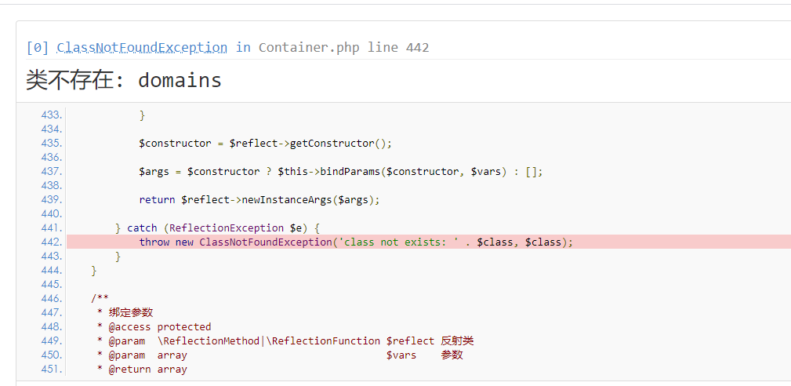This screenshot has height=386, width=791.
Task: Click line number 433 in gutter
Action: tap(51, 115)
